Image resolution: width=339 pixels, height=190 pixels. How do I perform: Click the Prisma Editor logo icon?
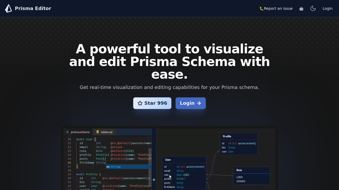point(8,8)
